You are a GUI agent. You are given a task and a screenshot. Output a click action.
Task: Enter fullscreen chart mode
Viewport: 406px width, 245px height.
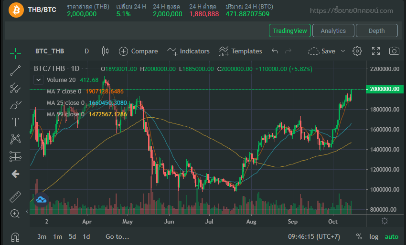(x=376, y=51)
